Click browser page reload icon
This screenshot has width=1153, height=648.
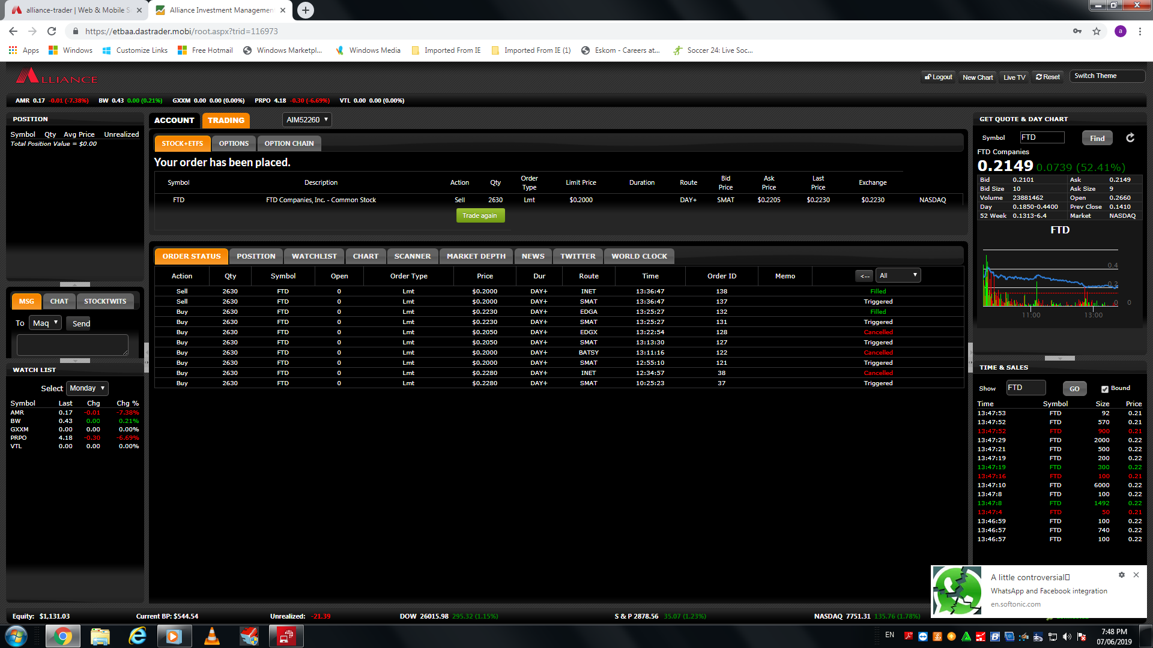(x=52, y=31)
